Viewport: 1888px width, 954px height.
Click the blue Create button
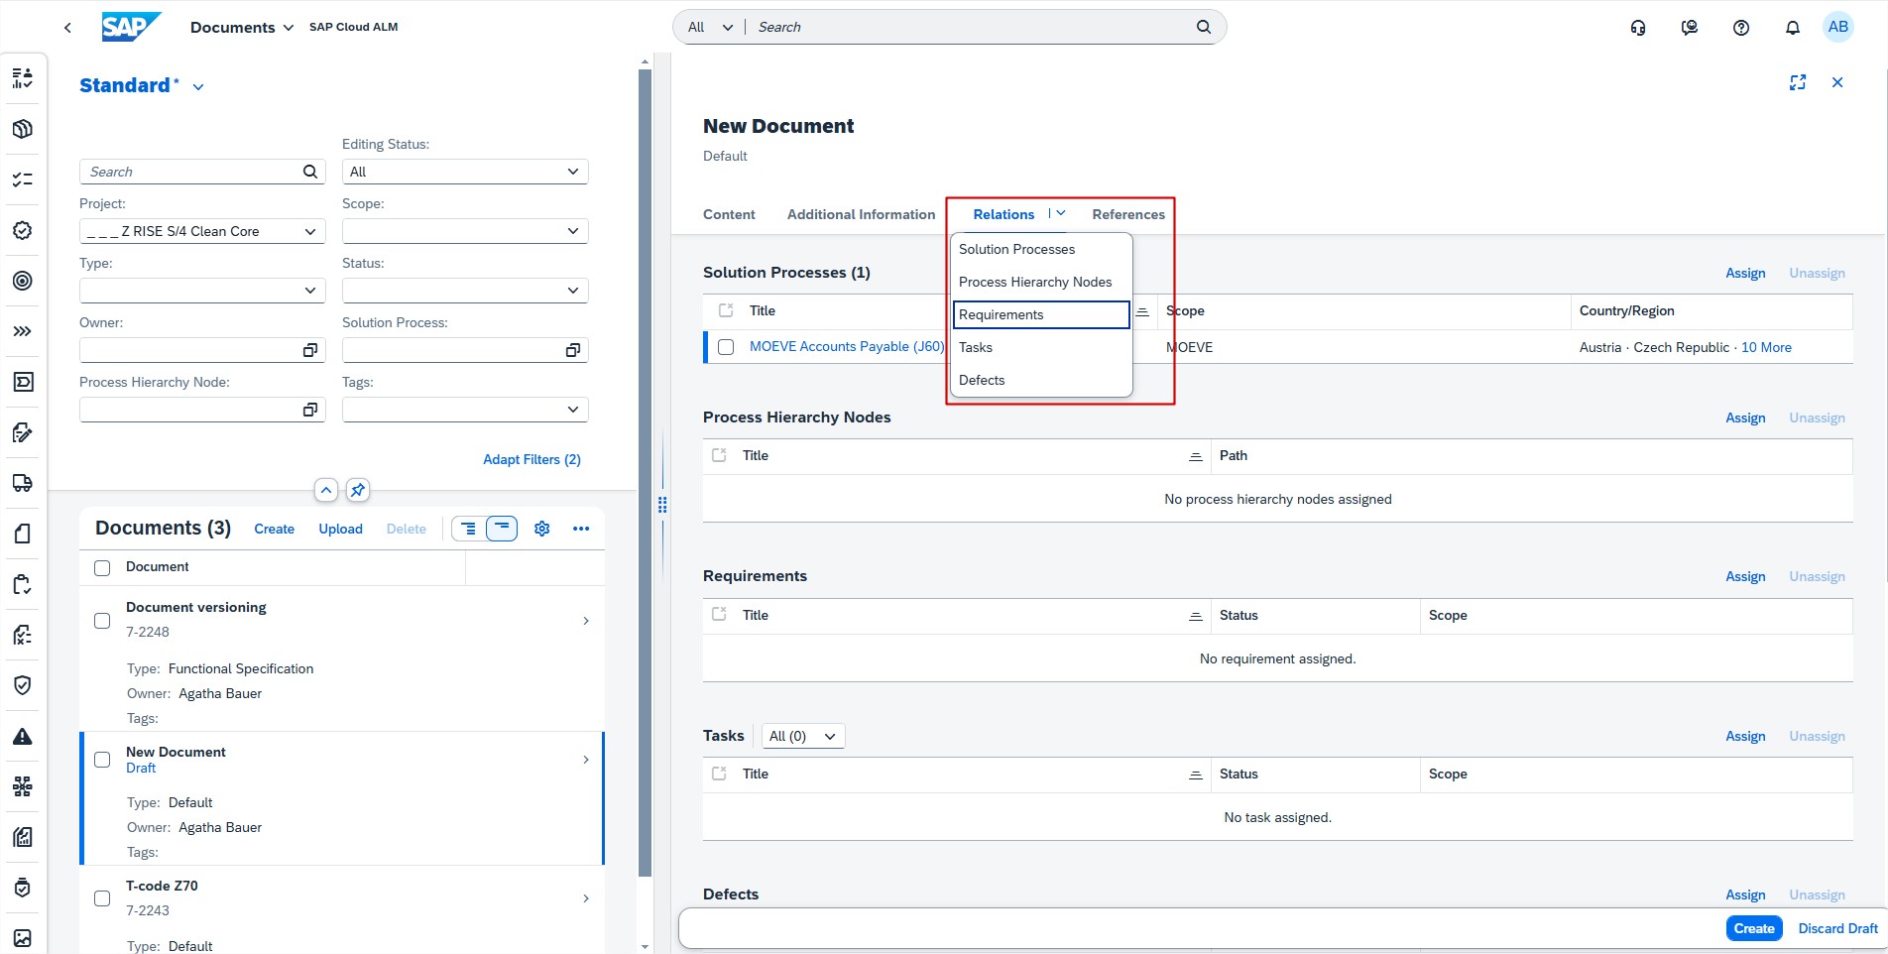(1753, 928)
